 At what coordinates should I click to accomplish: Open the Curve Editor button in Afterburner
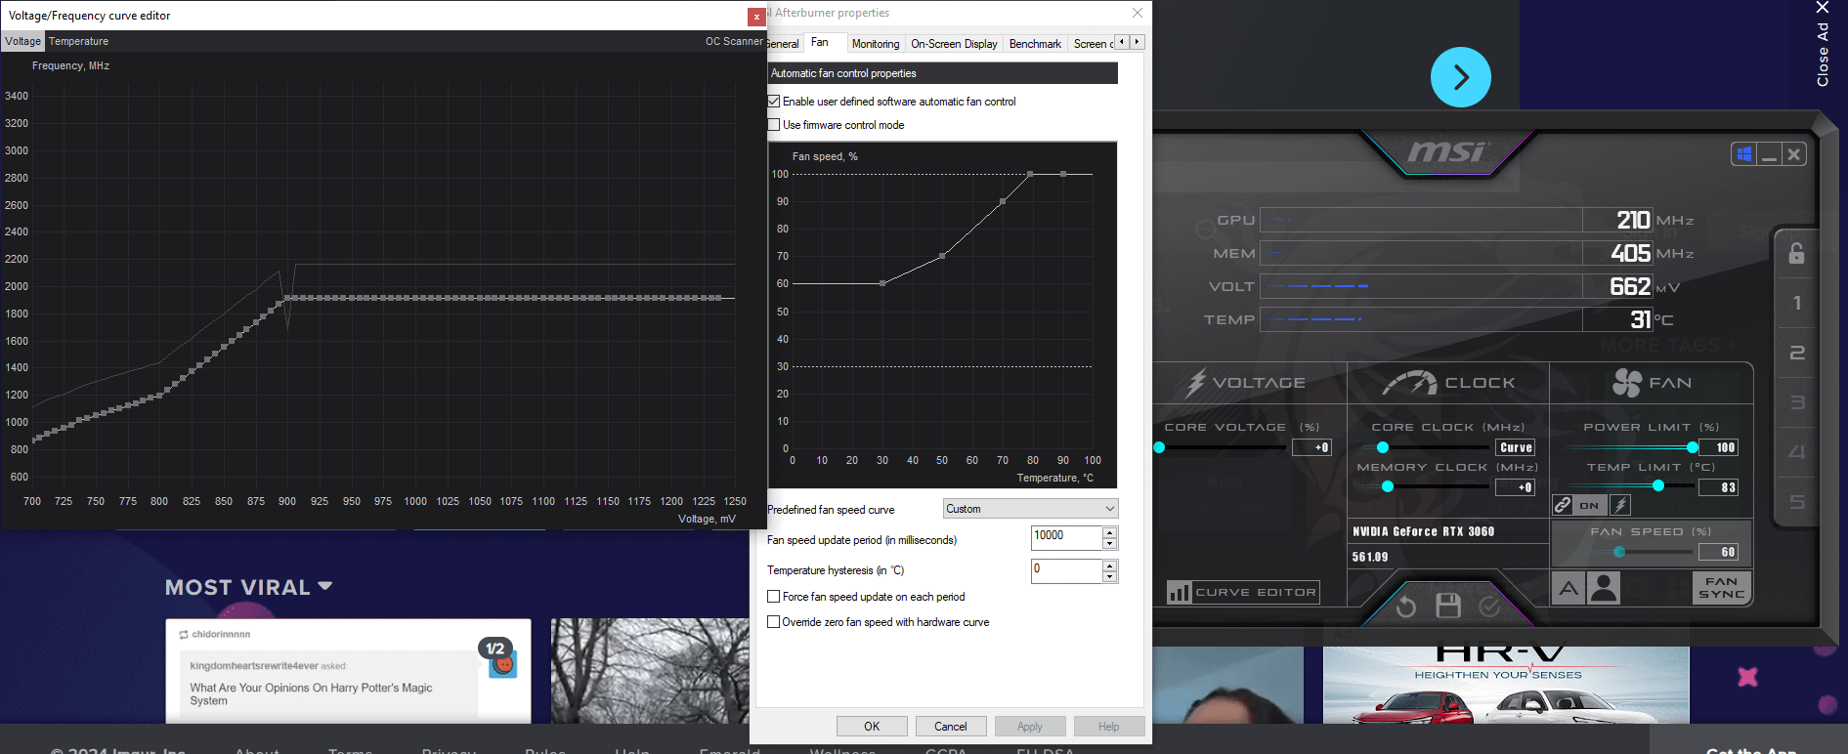coord(1243,592)
